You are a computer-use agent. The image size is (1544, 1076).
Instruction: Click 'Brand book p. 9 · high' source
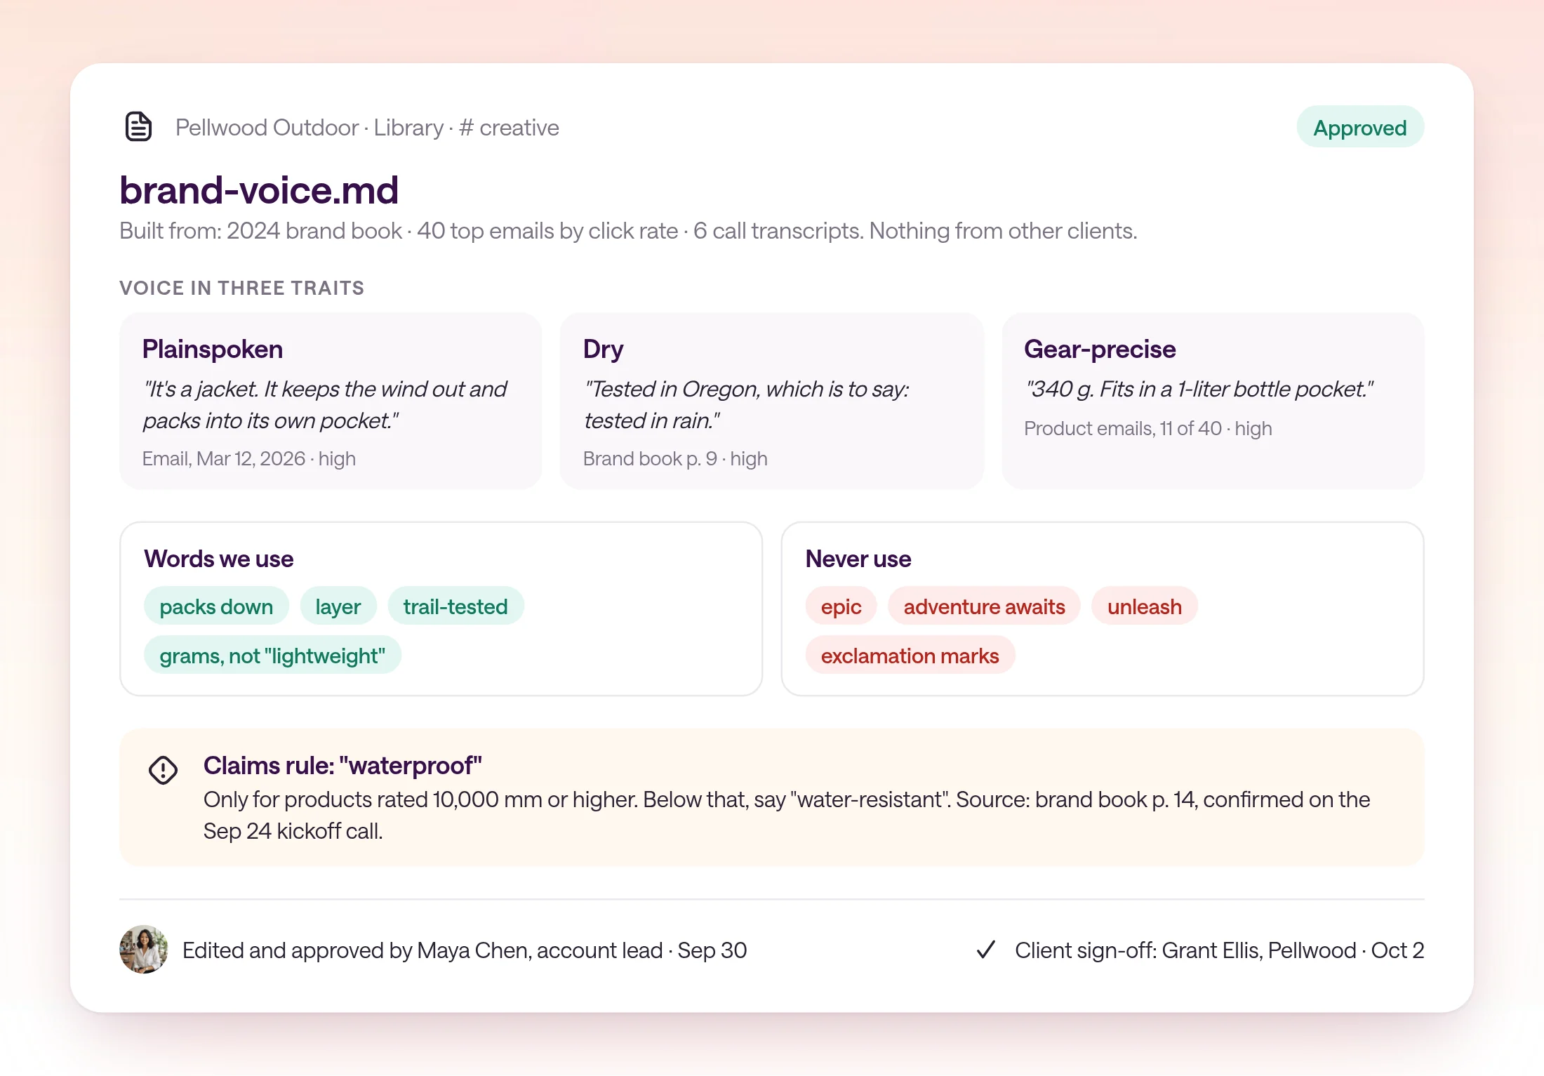coord(675,458)
